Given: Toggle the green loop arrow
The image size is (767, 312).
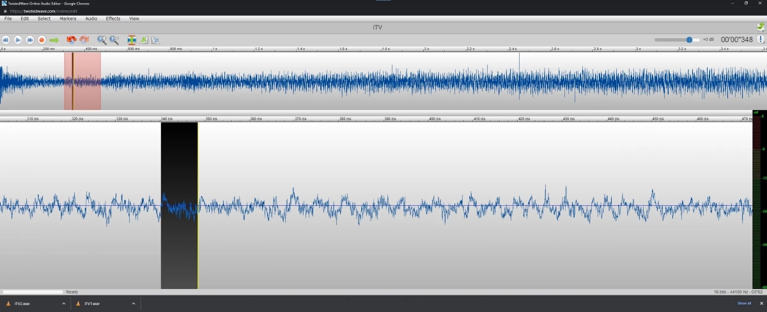Looking at the screenshot, I should (x=54, y=40).
